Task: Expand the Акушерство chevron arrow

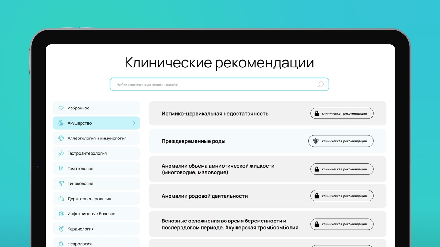Action: [134, 123]
